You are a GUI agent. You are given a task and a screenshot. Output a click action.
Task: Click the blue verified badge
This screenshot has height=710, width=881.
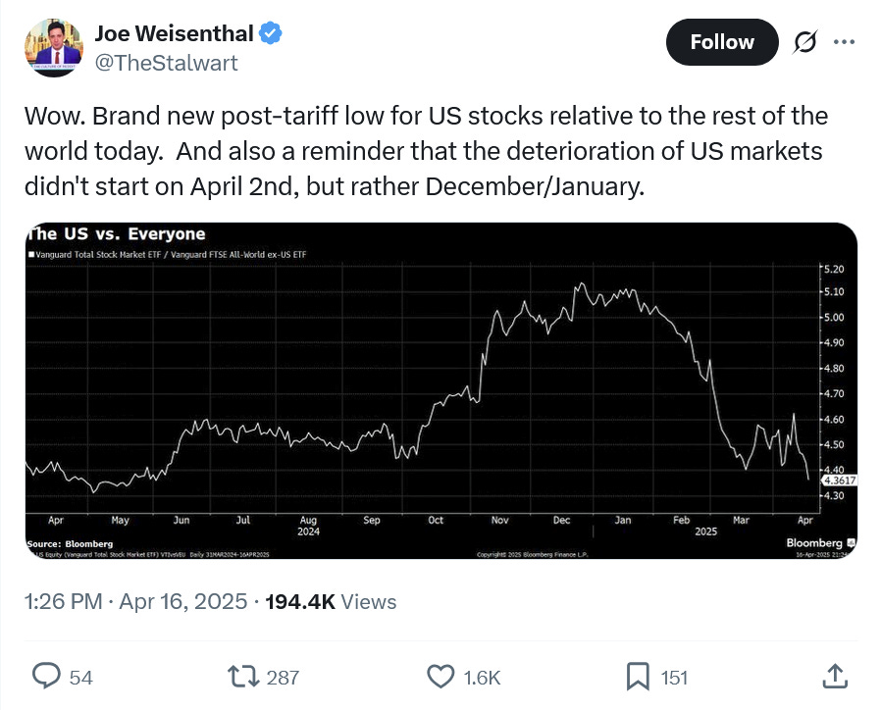[x=270, y=33]
